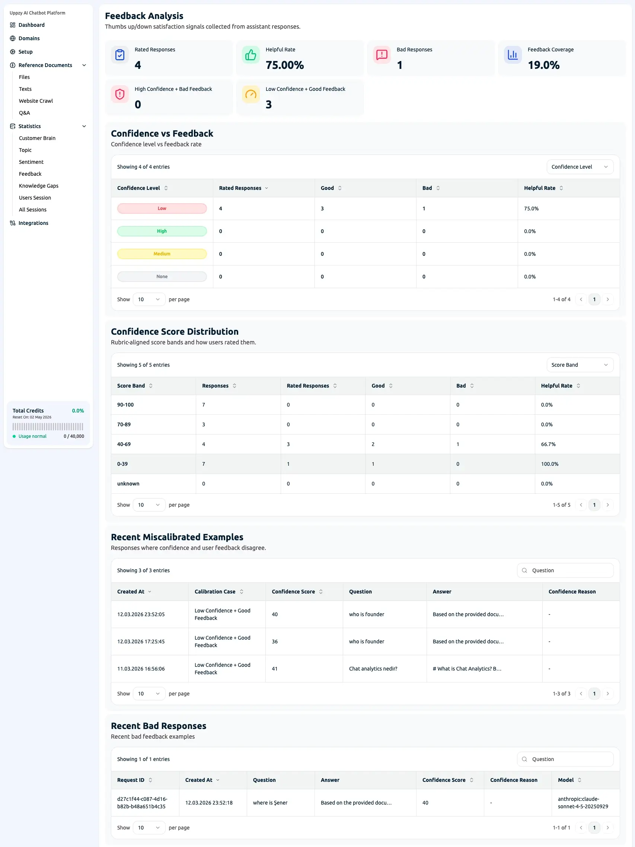Click the Rated Responses clipboard icon

[120, 55]
